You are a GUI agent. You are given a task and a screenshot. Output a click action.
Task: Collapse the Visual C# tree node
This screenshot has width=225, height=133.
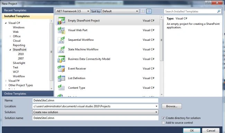[x=6, y=23]
